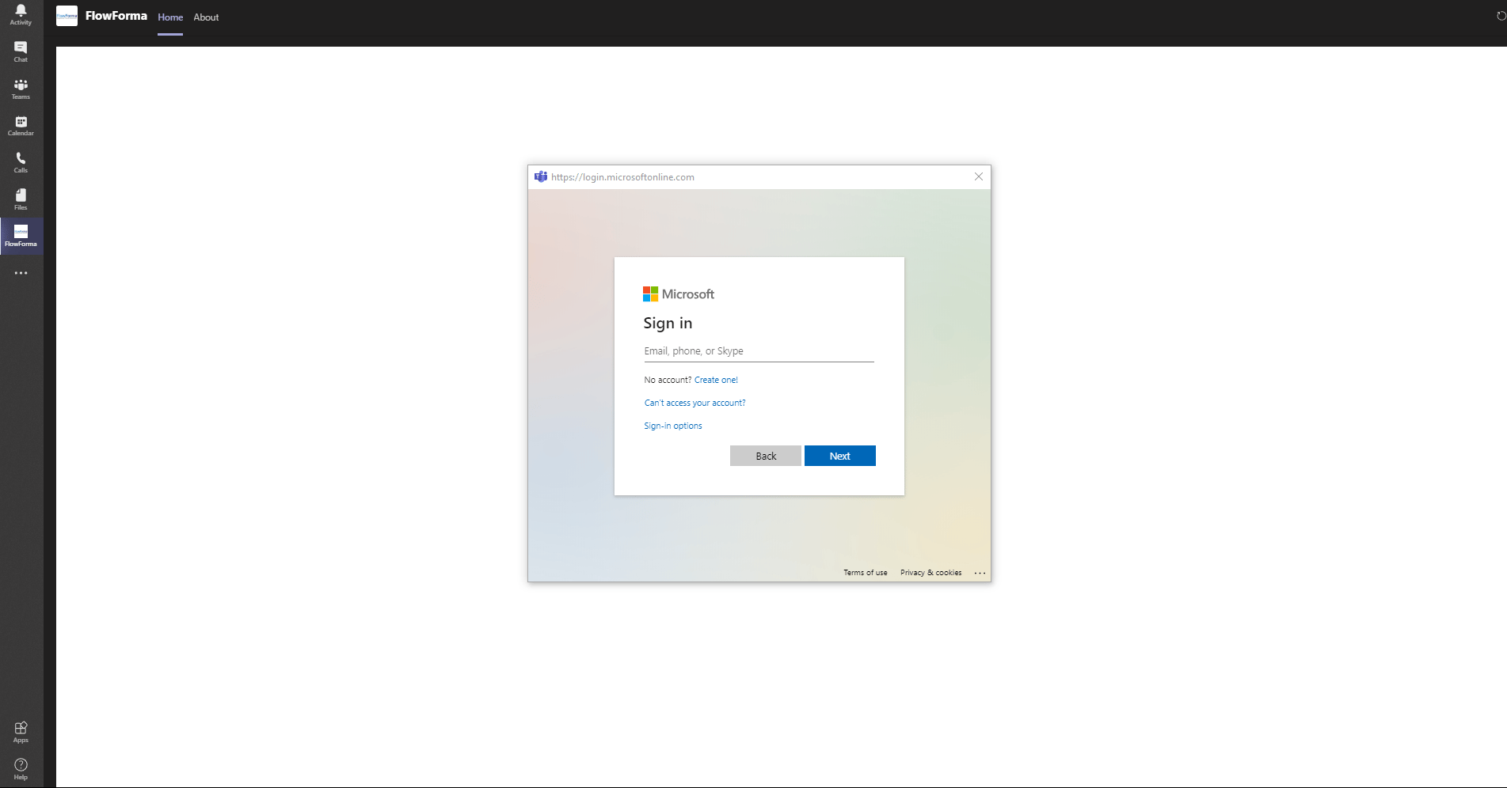Viewport: 1507px width, 788px height.
Task: Click the Create one! link
Action: click(x=716, y=380)
